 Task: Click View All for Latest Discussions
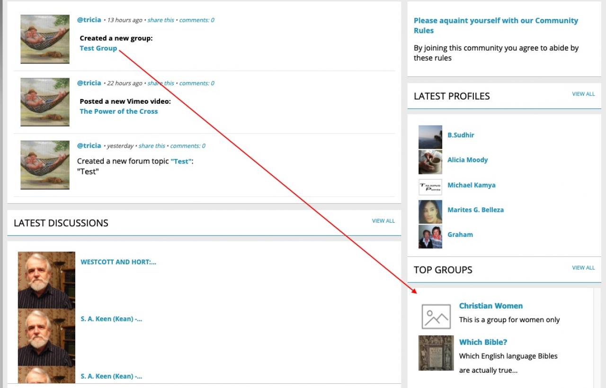383,221
